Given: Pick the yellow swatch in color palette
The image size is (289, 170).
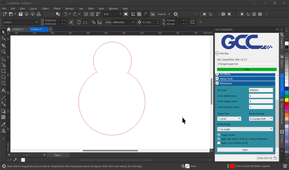Looking at the screenshot, I should click(x=287, y=99).
